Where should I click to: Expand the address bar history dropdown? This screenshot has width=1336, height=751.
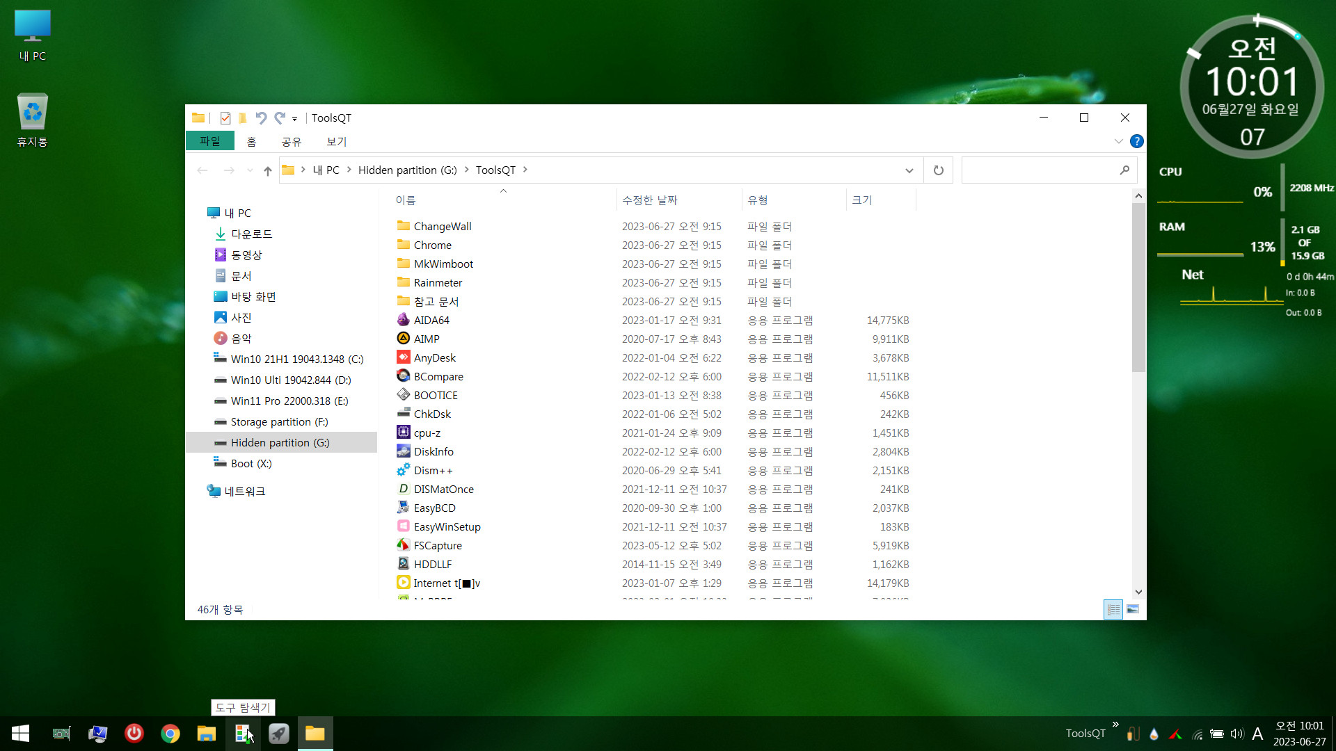tap(909, 170)
